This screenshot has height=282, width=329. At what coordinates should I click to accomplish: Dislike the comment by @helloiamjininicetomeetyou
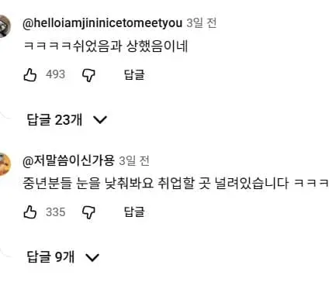click(x=88, y=75)
